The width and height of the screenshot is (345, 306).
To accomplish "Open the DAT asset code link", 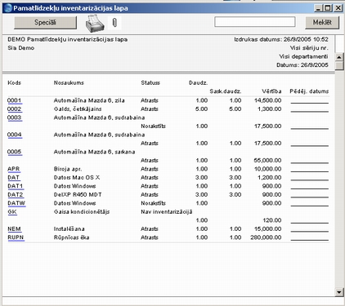I will coord(13,178).
